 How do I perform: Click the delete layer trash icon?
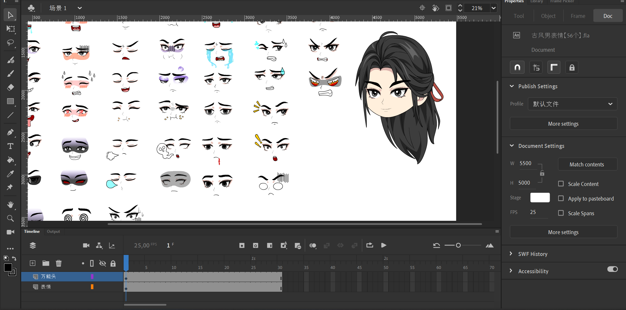(x=59, y=263)
